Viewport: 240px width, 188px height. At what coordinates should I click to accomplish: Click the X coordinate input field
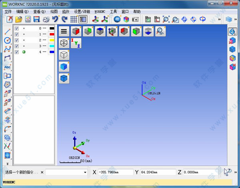tap(116, 172)
